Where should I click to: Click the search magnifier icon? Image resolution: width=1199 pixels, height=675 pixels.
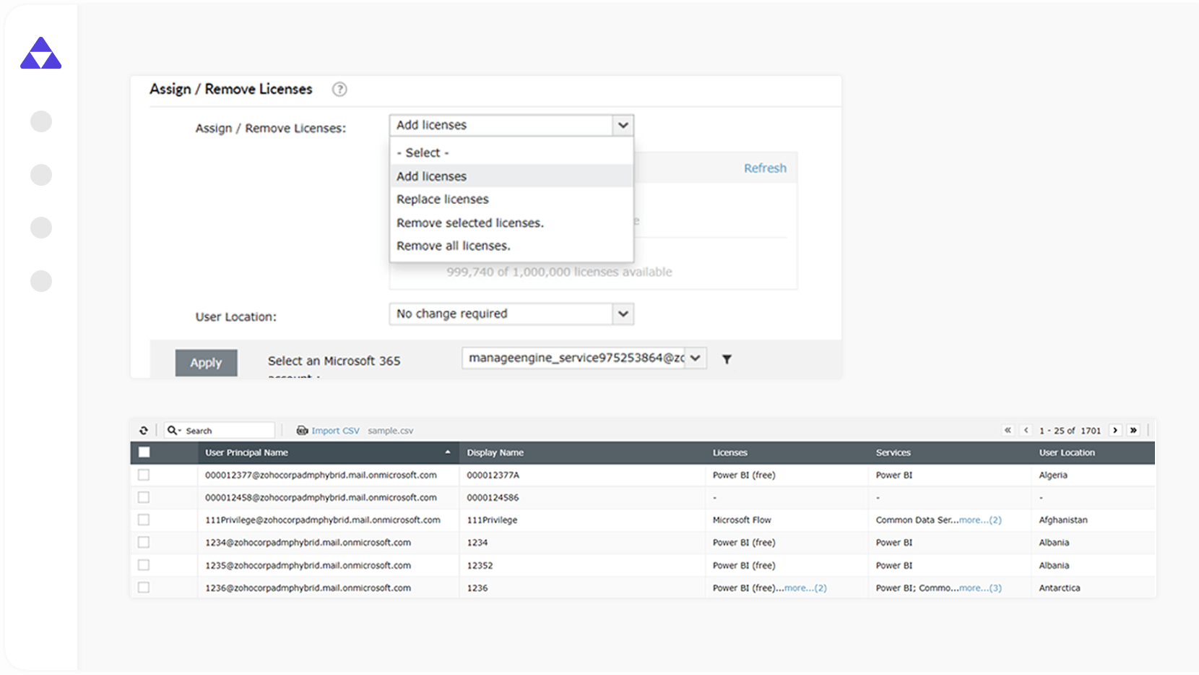pyautogui.click(x=173, y=431)
